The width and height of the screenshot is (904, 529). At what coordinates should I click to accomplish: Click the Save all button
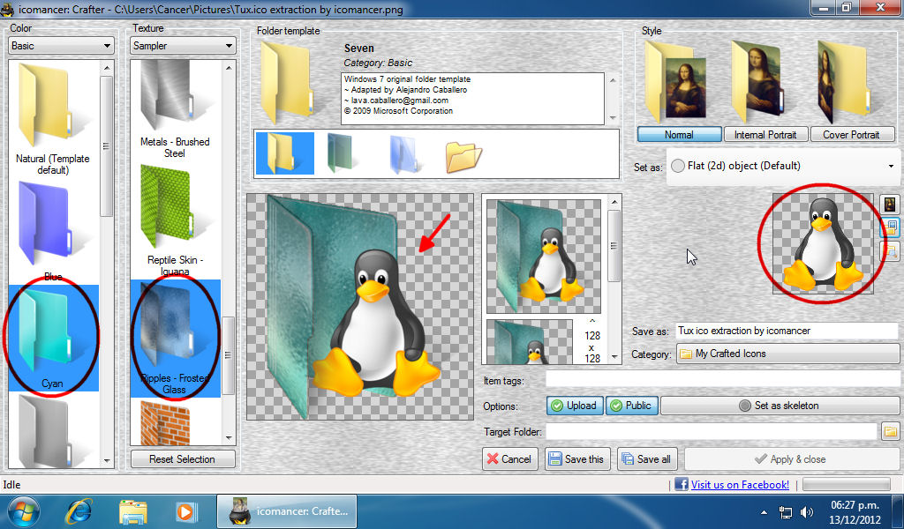646,458
